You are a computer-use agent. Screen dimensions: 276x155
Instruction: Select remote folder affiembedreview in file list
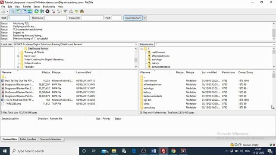[152, 84]
